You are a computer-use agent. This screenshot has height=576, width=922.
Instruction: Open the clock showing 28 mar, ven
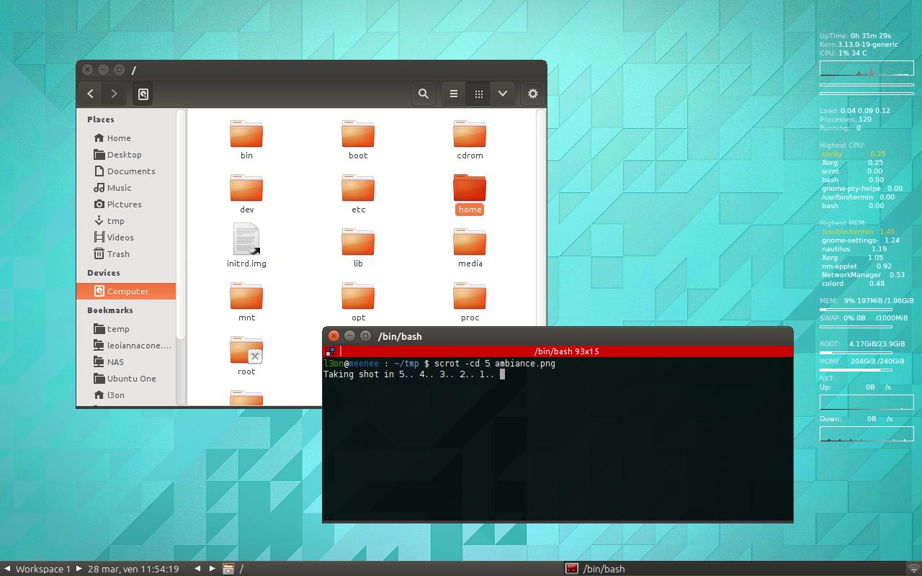pyautogui.click(x=133, y=569)
